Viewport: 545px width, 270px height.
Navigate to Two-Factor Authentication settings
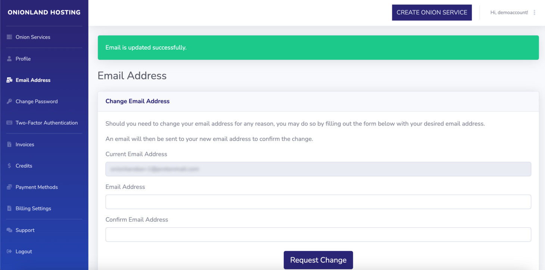pos(47,122)
